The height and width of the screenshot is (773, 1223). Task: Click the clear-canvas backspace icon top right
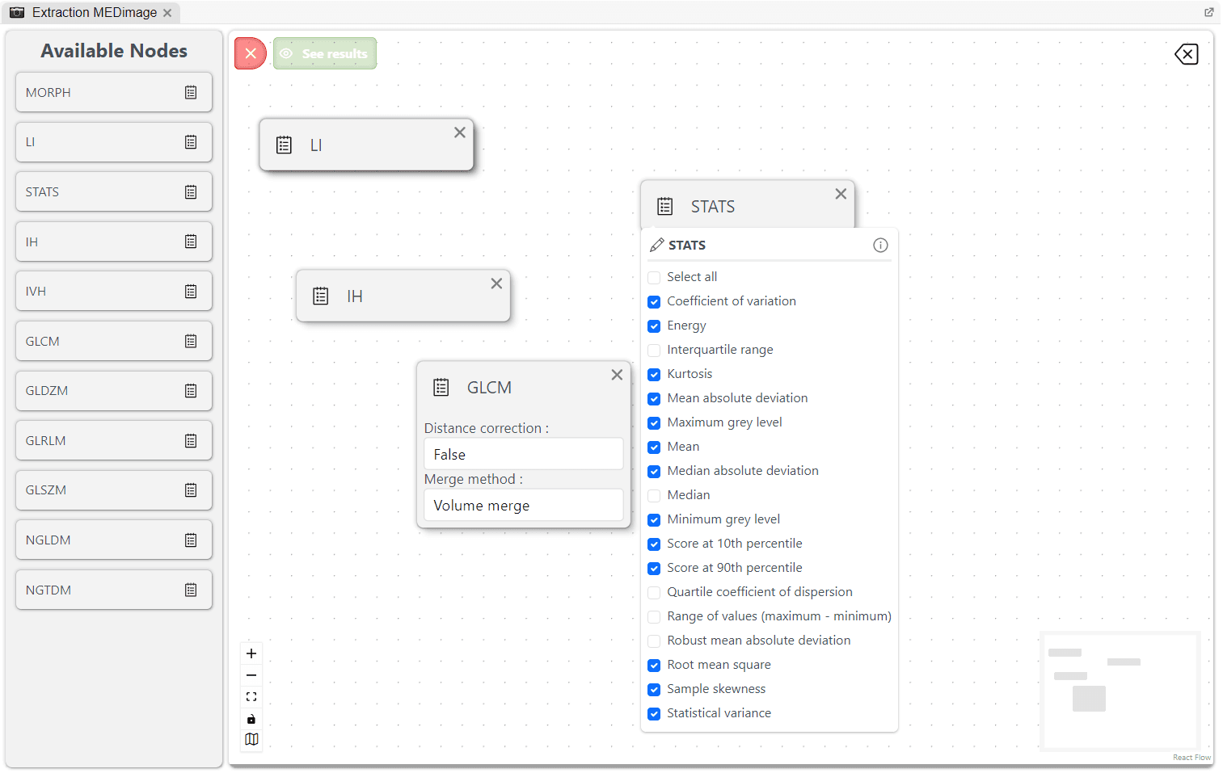coord(1186,54)
